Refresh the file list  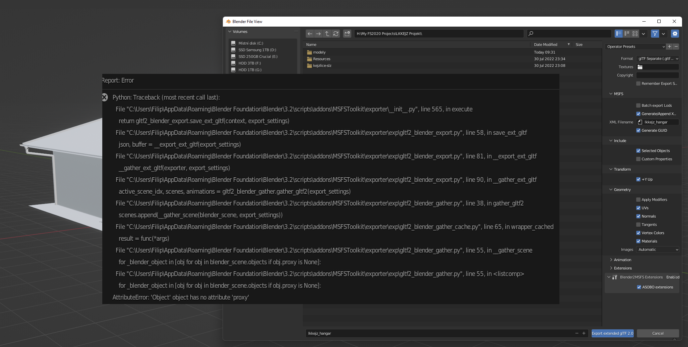click(336, 33)
